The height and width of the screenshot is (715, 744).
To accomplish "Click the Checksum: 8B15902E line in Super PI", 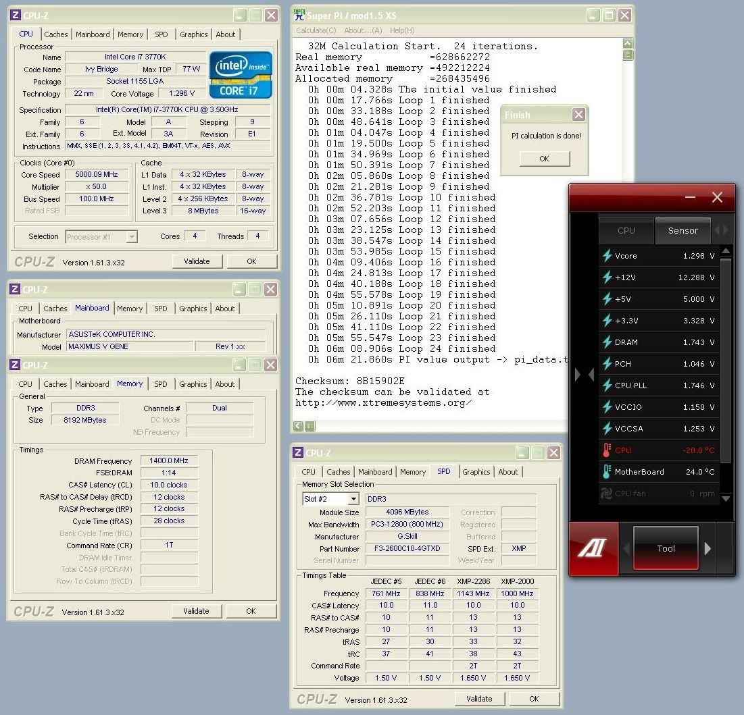I will [350, 381].
